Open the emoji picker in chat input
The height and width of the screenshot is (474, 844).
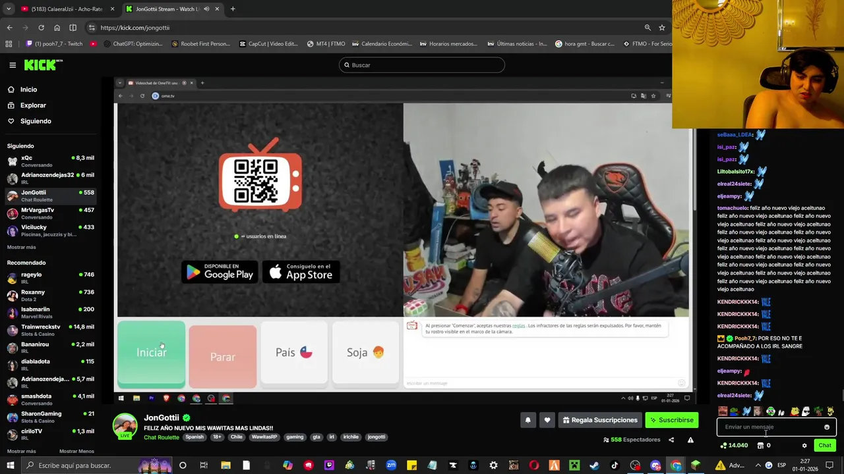(x=827, y=427)
